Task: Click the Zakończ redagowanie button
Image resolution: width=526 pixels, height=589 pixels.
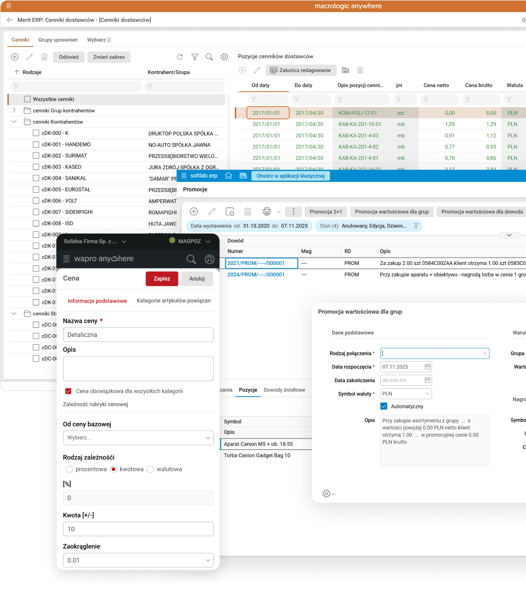Action: tap(301, 70)
